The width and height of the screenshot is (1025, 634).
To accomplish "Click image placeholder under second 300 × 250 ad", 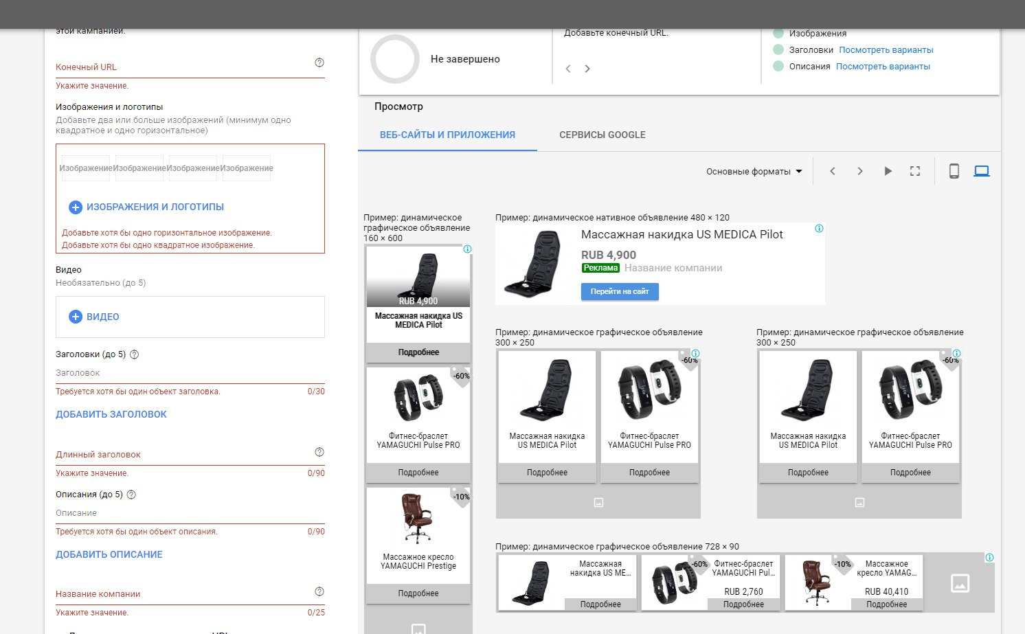I will pyautogui.click(x=859, y=503).
